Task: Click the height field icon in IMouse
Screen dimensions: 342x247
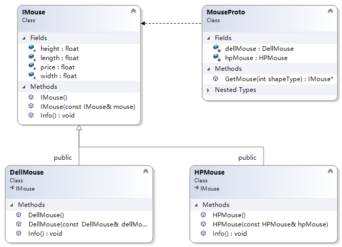Action: click(x=32, y=48)
